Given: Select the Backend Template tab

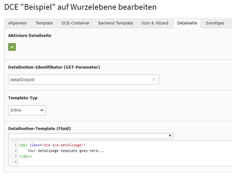Looking at the screenshot, I should point(116,23).
